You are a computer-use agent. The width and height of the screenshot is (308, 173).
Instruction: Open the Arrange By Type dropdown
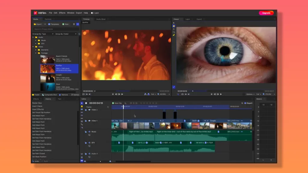tap(43, 34)
